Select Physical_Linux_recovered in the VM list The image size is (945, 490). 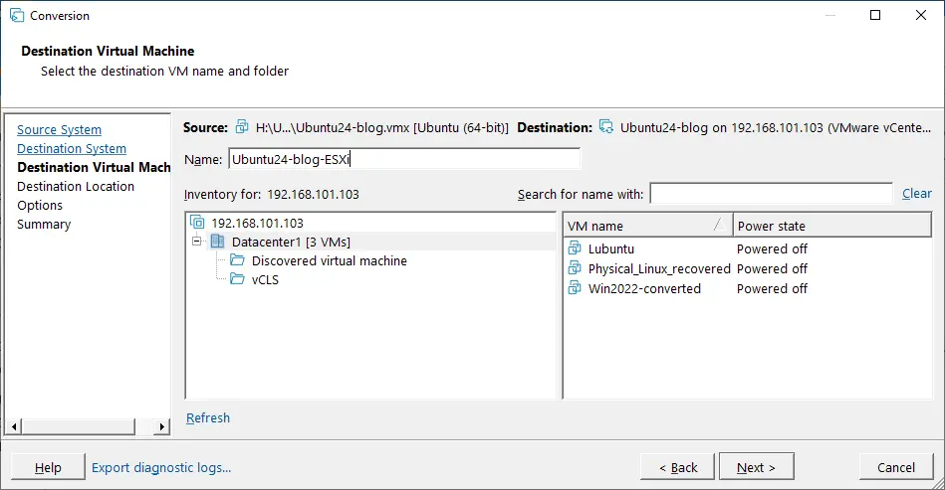(659, 268)
